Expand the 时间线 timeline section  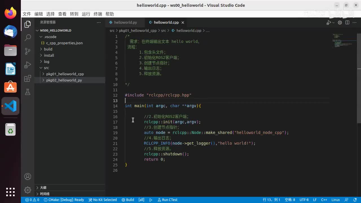point(70,194)
